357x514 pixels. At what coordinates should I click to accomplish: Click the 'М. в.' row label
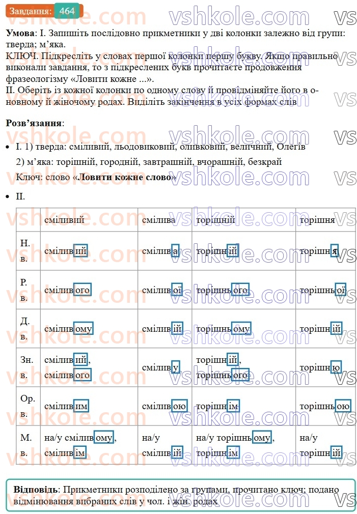pyautogui.click(x=26, y=445)
